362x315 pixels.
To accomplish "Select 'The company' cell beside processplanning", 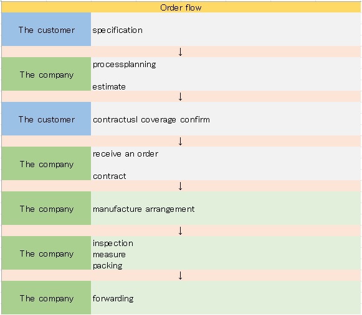I will click(46, 74).
